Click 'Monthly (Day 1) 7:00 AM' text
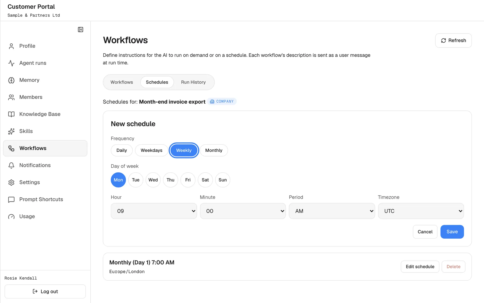The image size is (484, 303). point(142,262)
